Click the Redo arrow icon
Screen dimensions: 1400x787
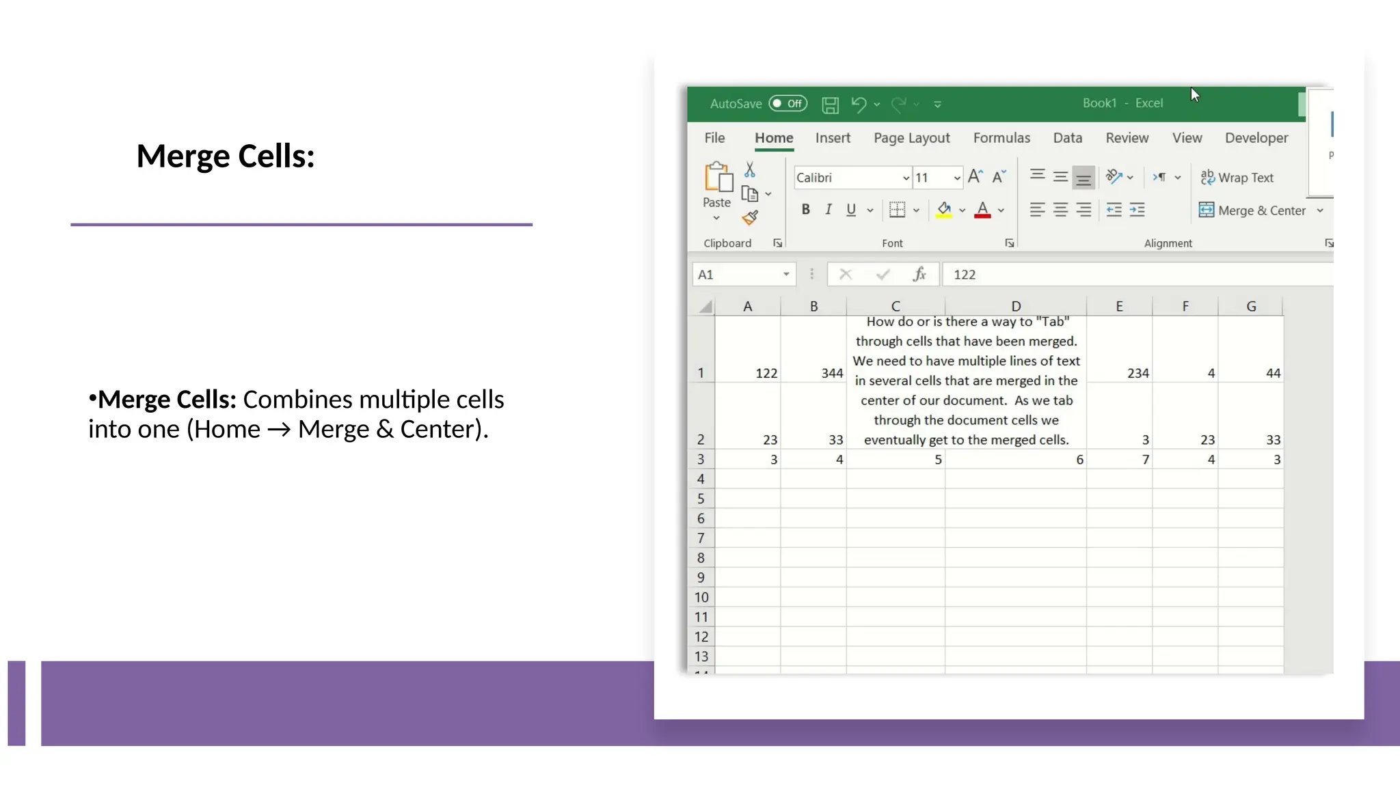tap(899, 104)
